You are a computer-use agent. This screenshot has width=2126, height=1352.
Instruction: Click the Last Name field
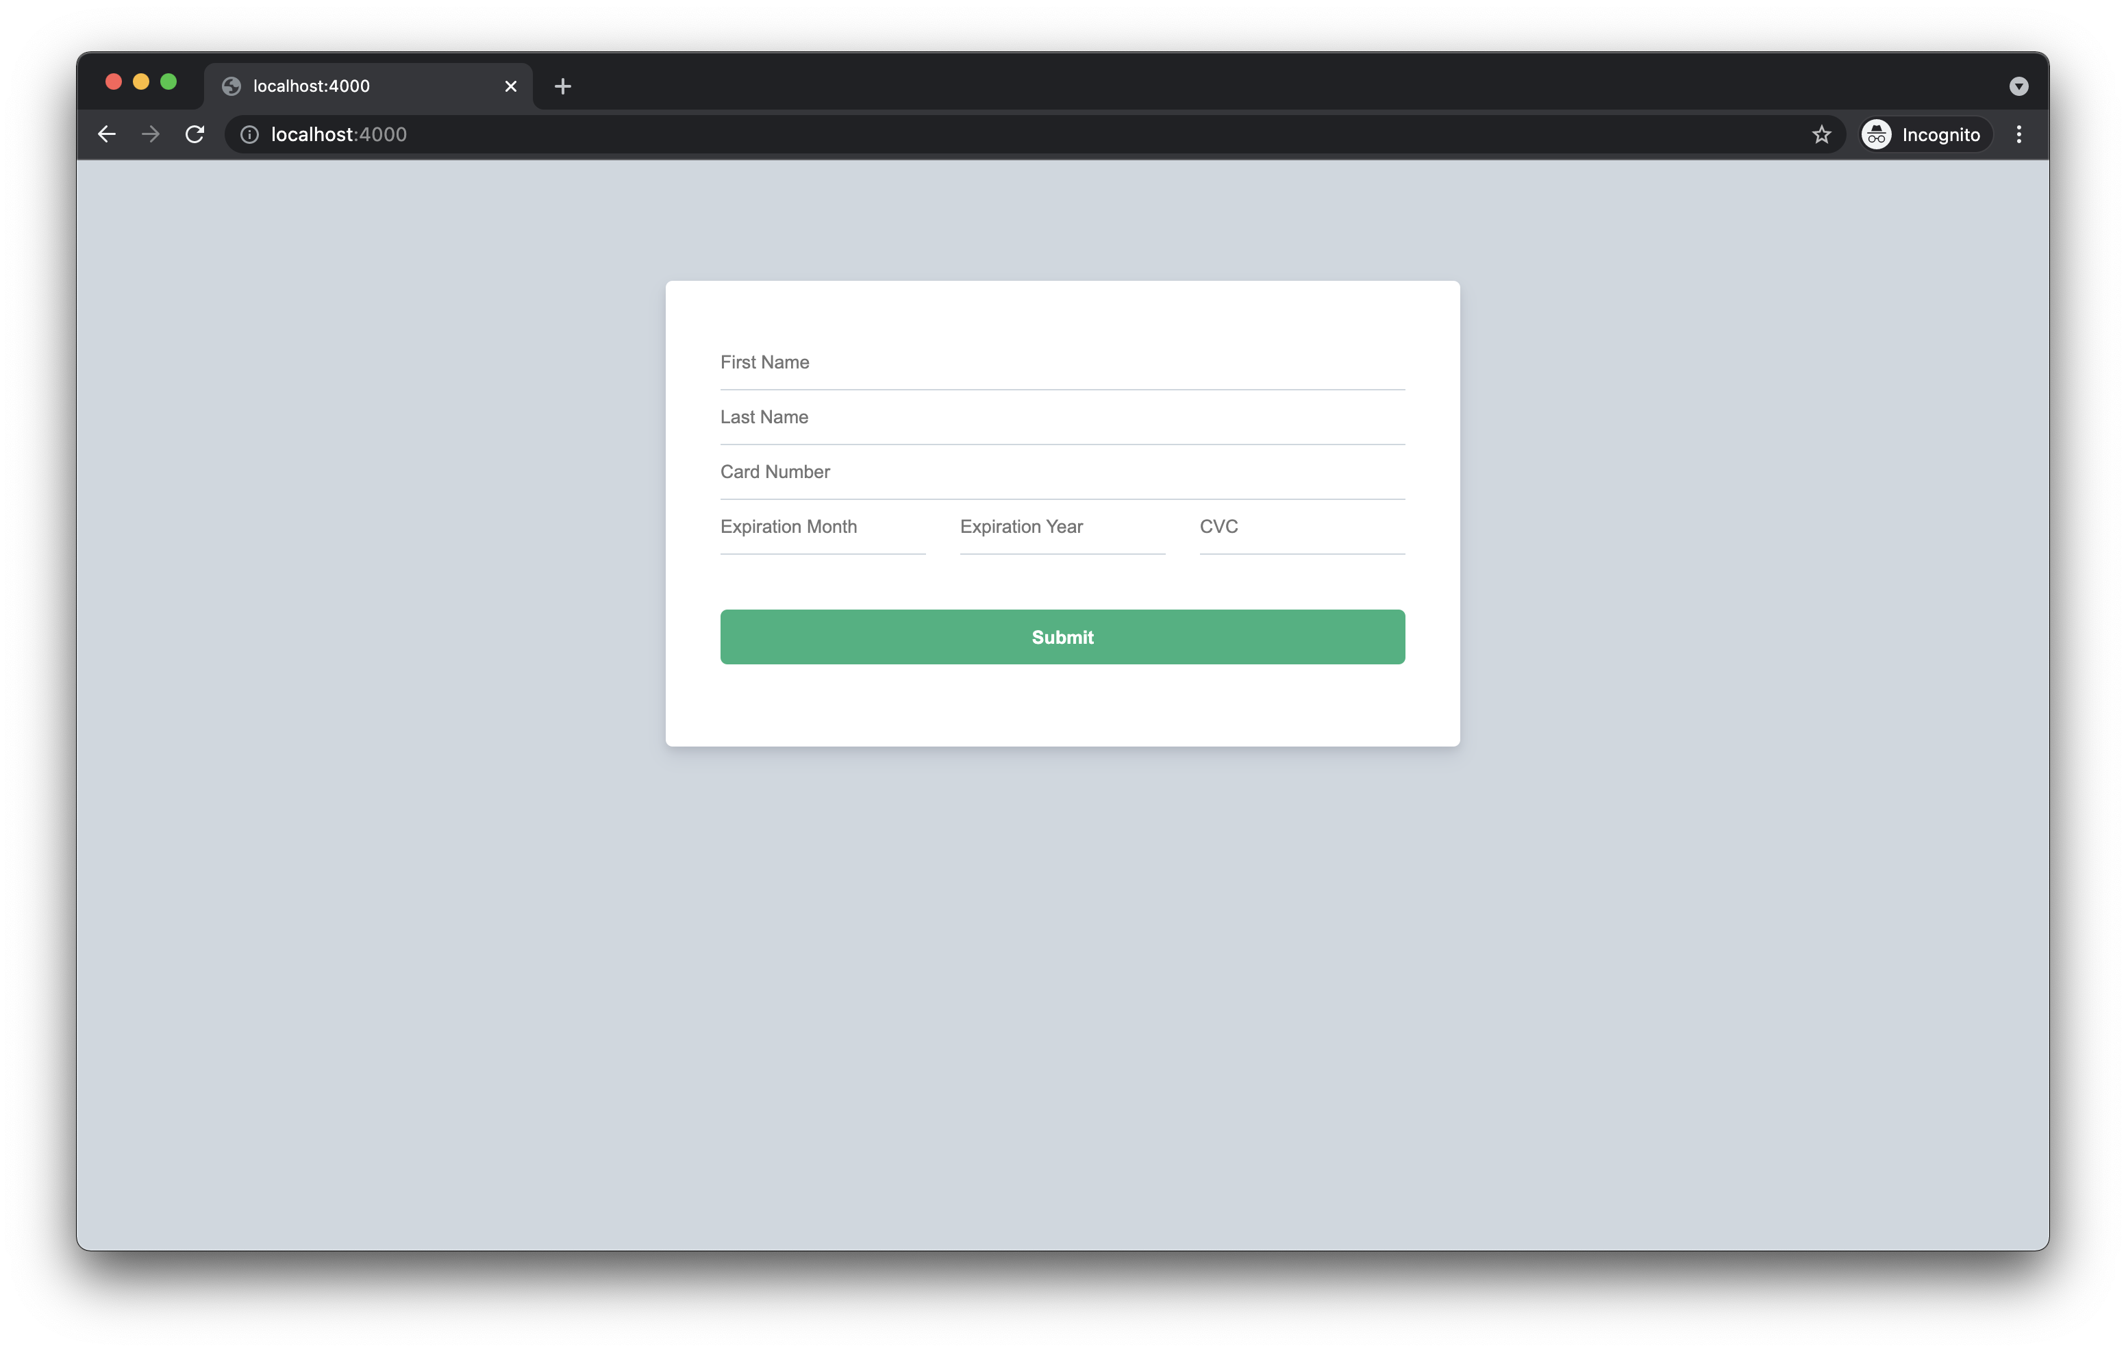click(x=1062, y=418)
